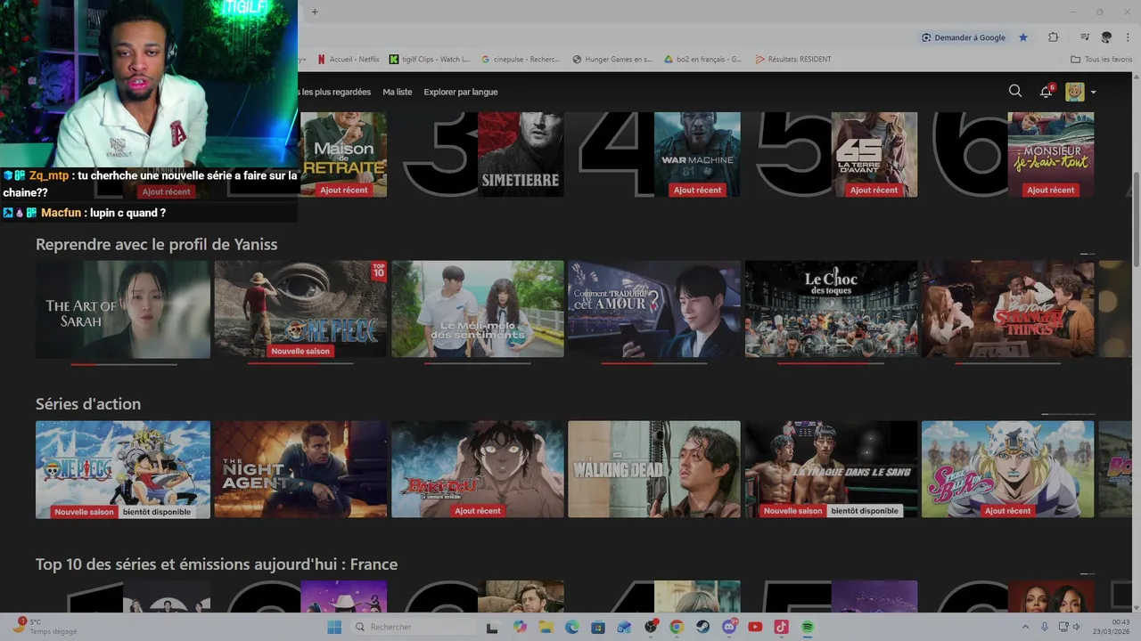The width and height of the screenshot is (1141, 641).
Task: Open Discord from the taskbar
Action: point(729,627)
